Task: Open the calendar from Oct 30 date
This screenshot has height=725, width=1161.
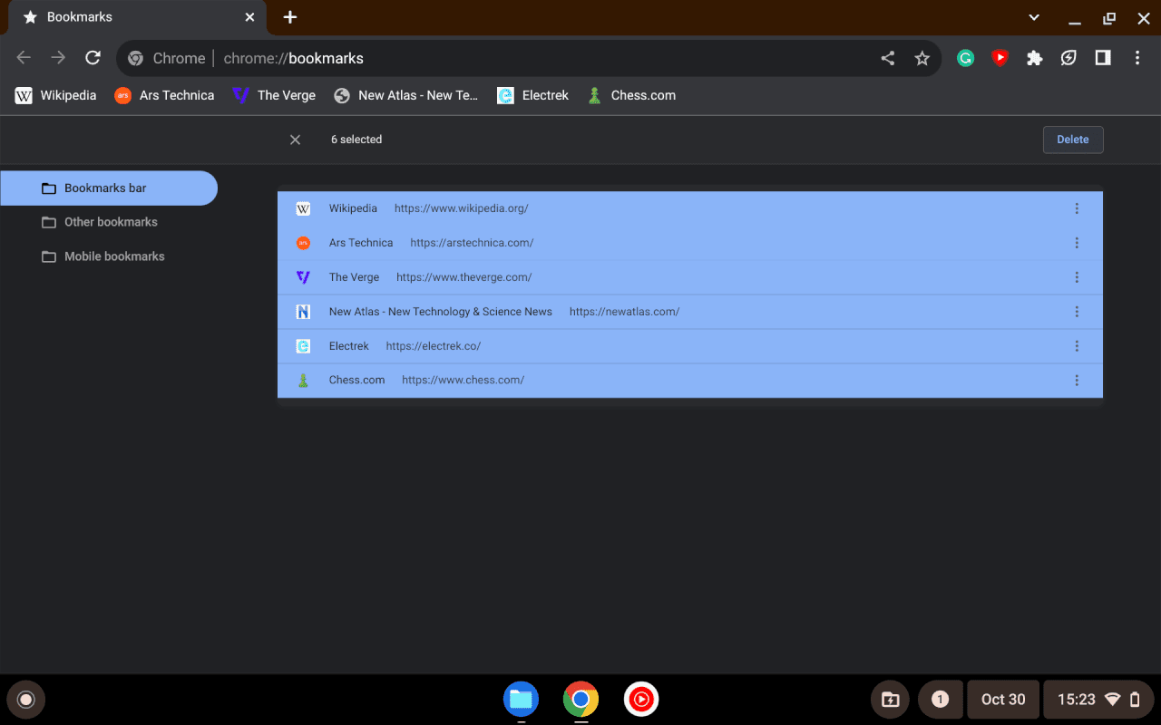Action: (1003, 700)
